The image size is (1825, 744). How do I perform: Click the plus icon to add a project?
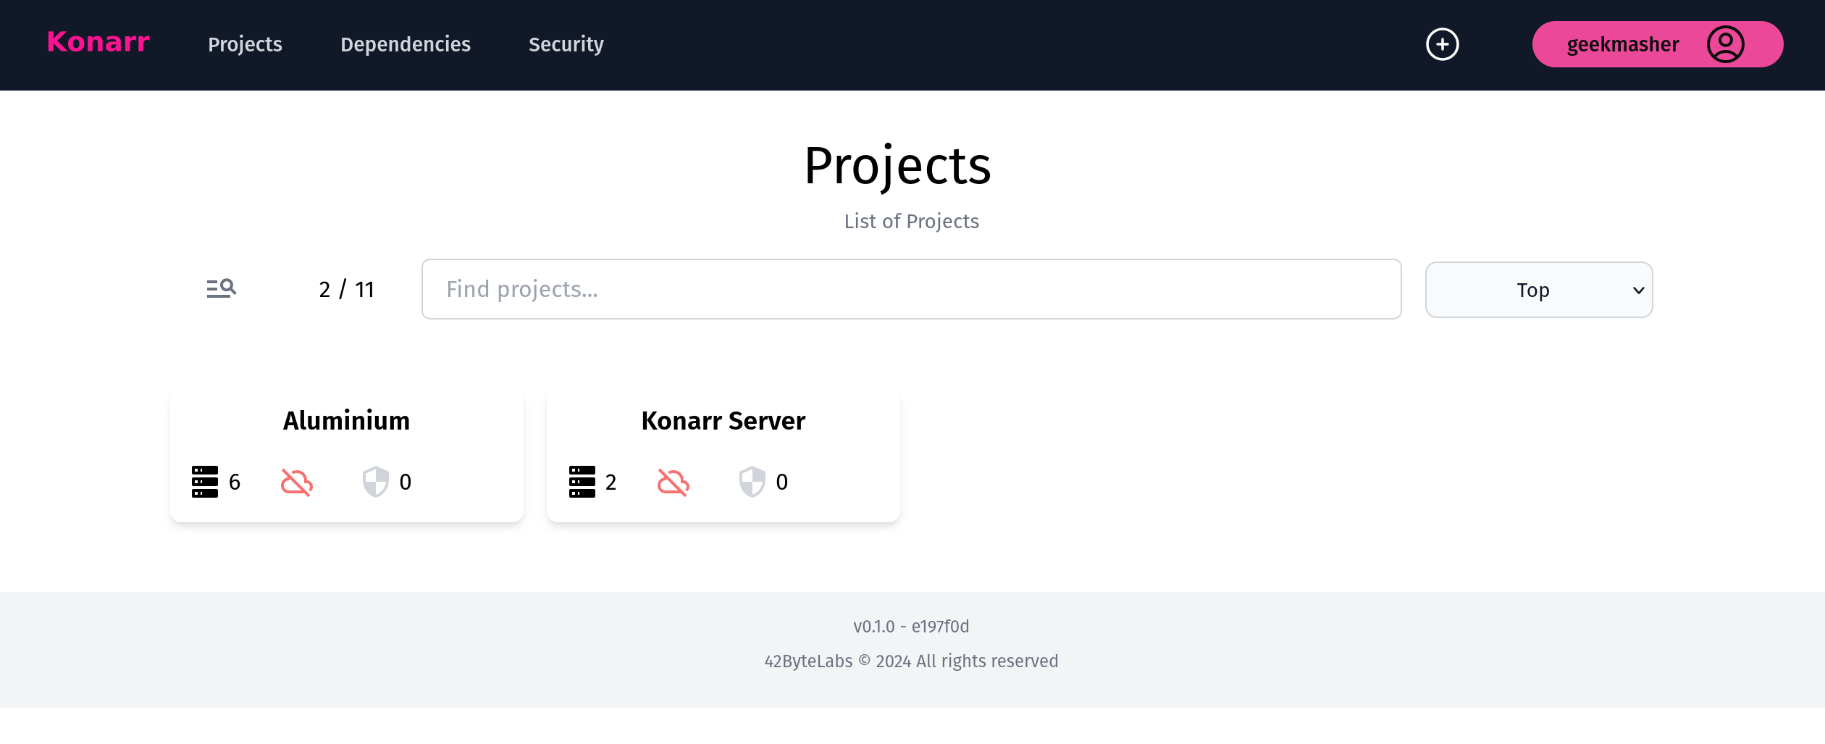click(x=1443, y=44)
